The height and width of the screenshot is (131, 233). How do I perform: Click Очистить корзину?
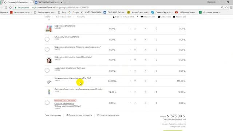[53, 115]
